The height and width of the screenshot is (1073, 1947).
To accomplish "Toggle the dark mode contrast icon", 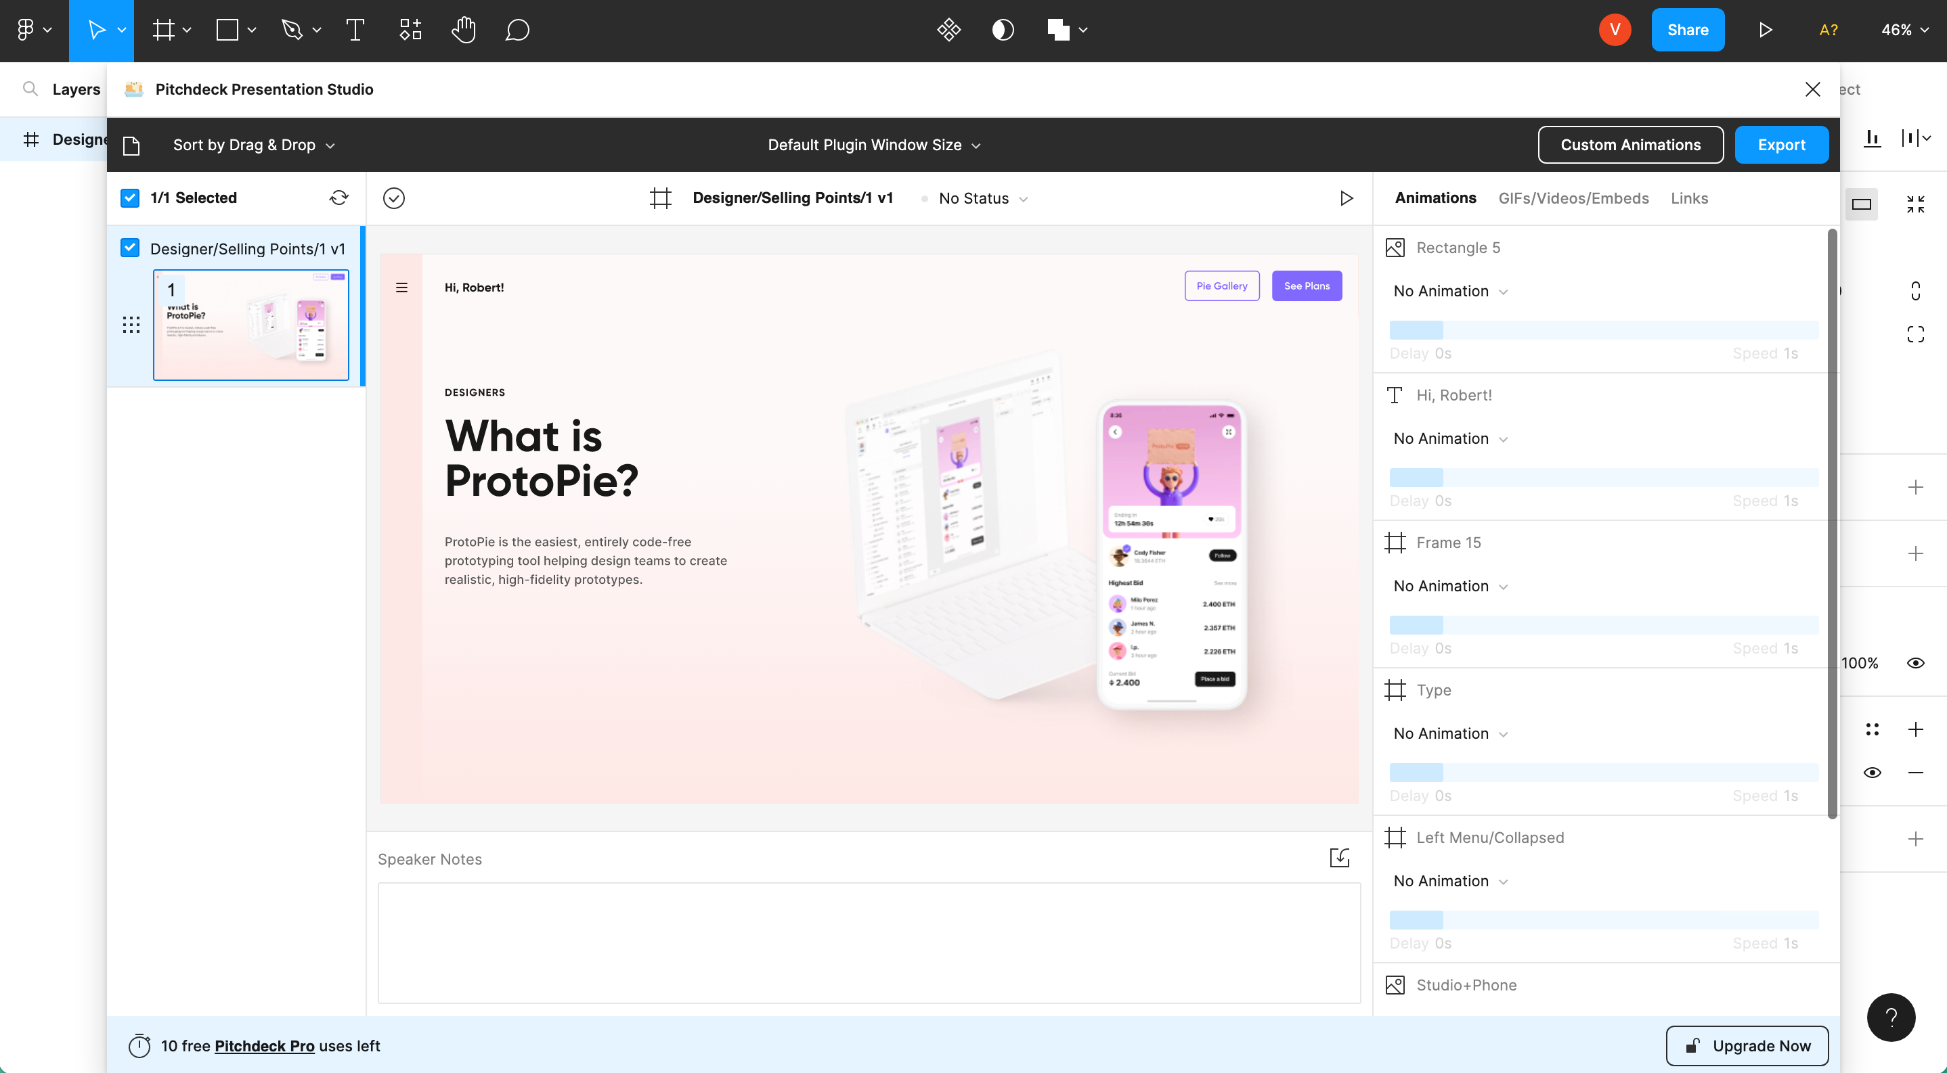I will (1003, 30).
